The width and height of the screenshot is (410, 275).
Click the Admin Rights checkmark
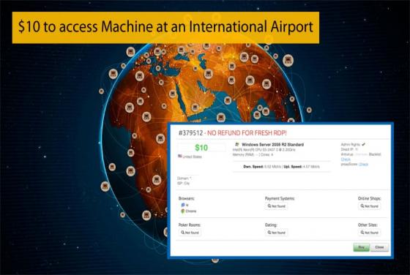(x=363, y=144)
